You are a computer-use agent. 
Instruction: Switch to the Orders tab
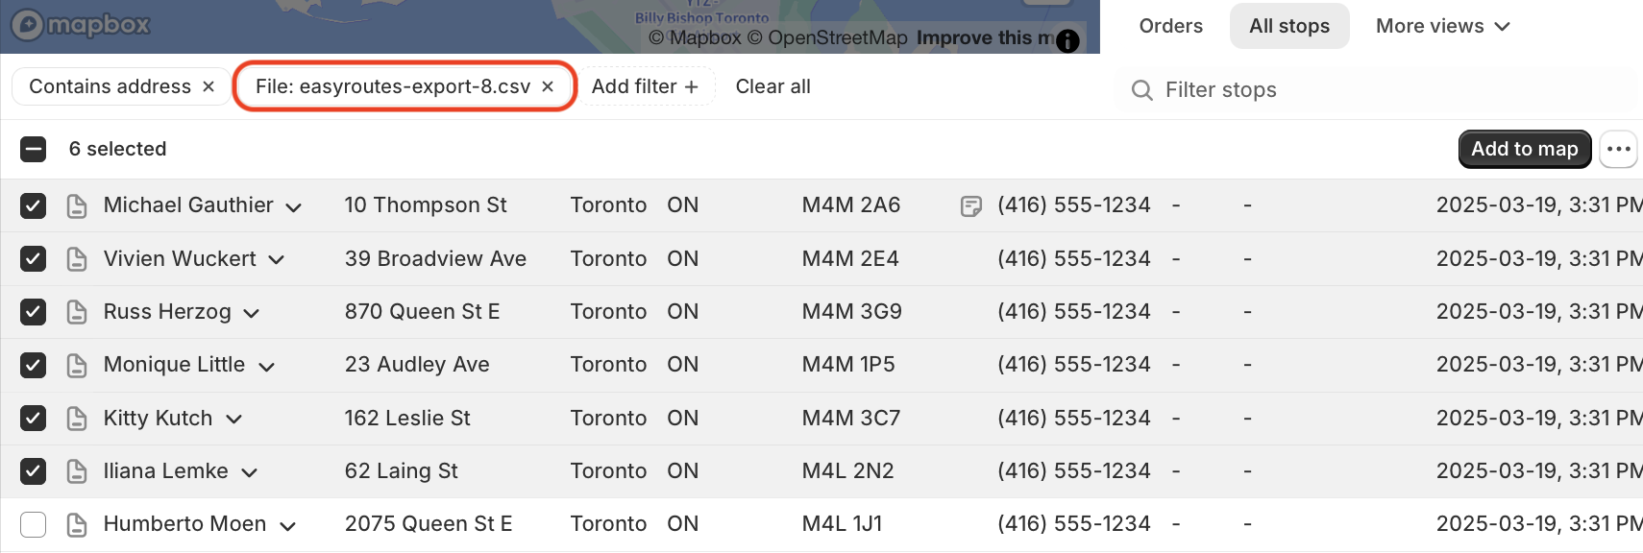point(1170,26)
